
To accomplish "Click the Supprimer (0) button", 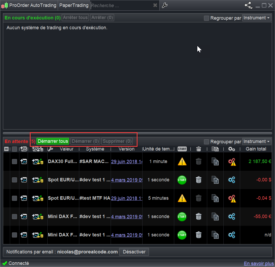I will coord(117,141).
